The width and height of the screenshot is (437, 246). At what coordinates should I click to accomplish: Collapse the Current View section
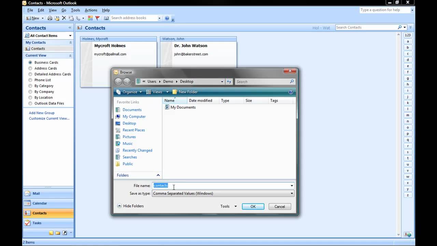tap(71, 55)
